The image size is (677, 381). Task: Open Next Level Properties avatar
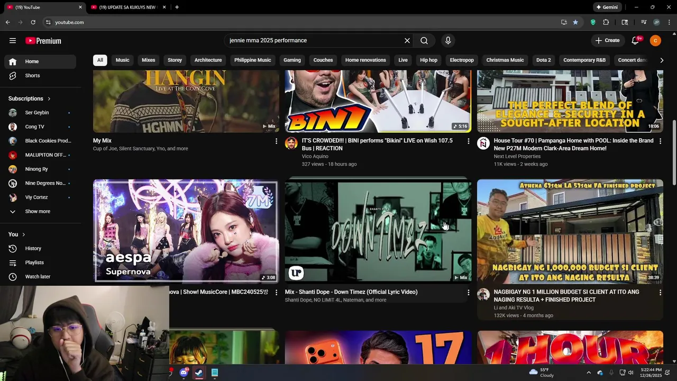click(483, 143)
